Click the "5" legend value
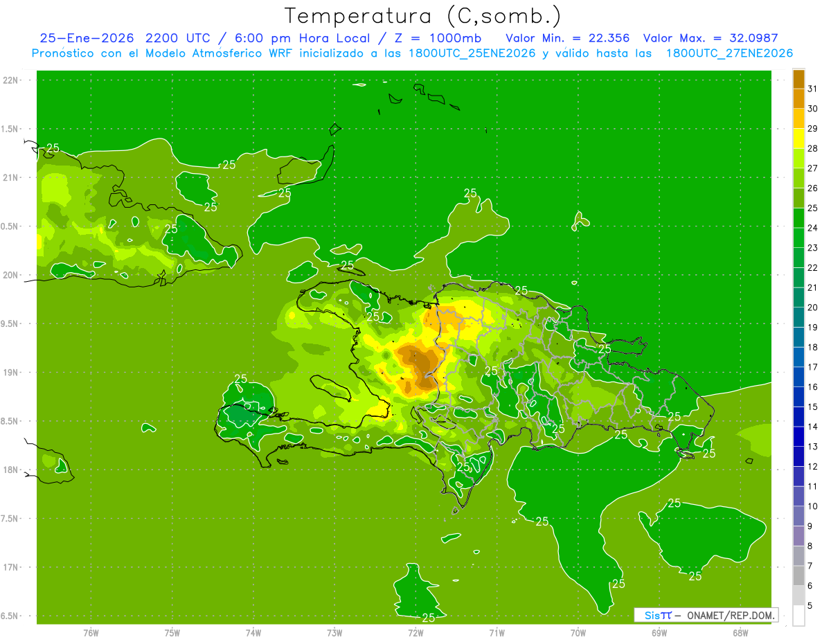This screenshot has height=642, width=831. [x=811, y=606]
